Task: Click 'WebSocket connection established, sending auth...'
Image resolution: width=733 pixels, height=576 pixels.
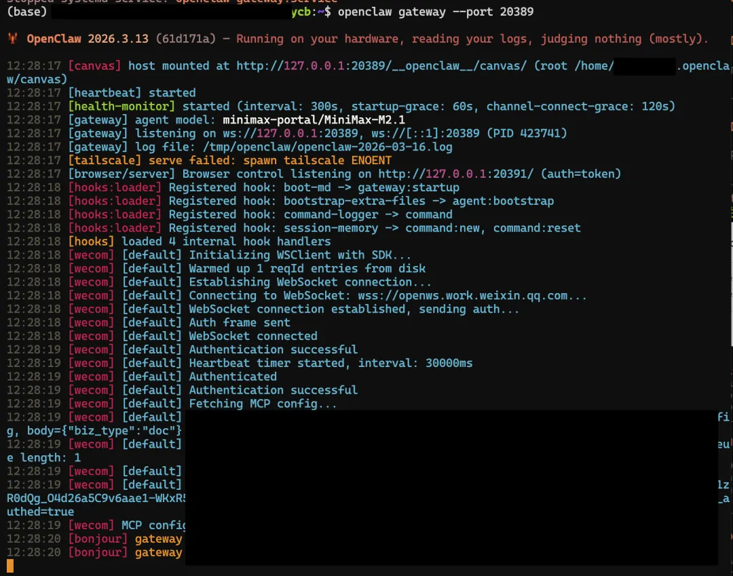Action: 354,310
